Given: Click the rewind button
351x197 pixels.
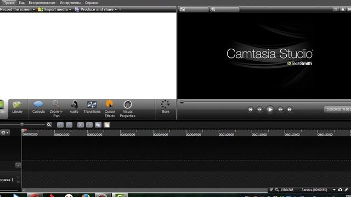Looking at the screenshot, I should [259, 109].
